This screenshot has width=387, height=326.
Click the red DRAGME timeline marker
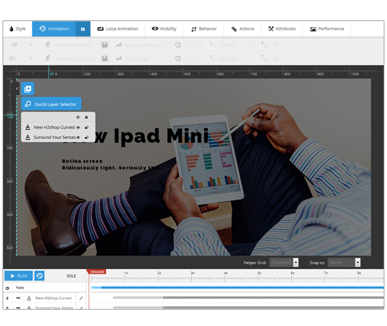[x=97, y=272]
